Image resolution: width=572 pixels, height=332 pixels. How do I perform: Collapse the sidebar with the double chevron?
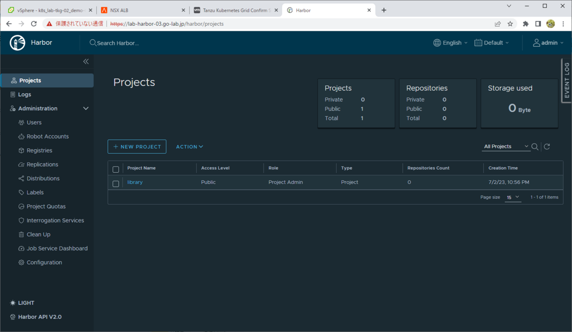pos(86,61)
